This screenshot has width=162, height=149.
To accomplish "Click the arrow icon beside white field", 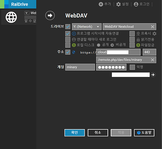I will [x=153, y=74].
